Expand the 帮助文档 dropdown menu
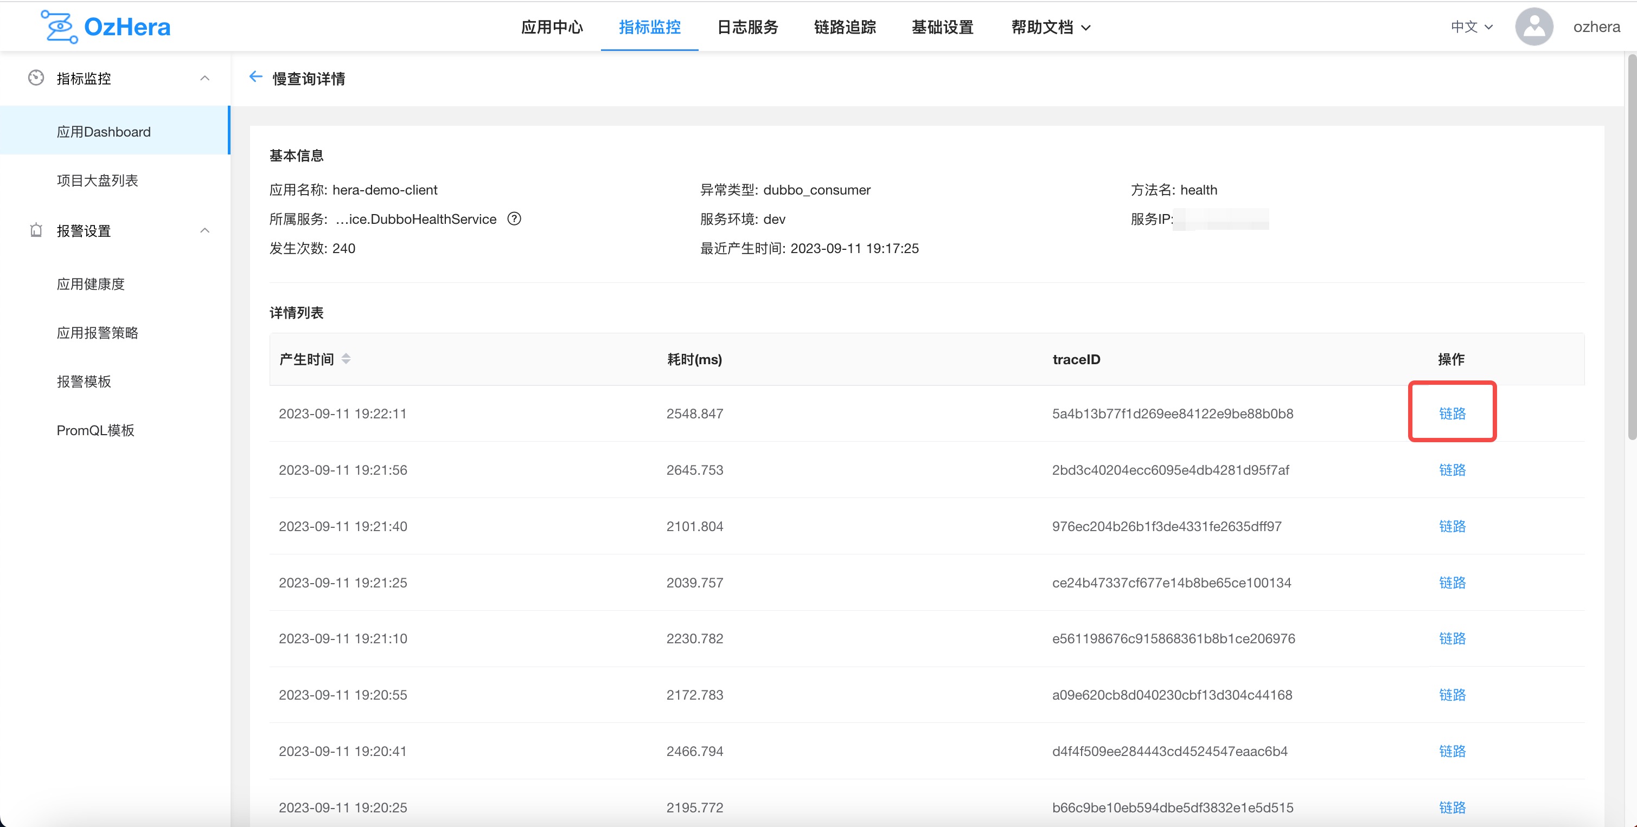Viewport: 1637px width, 827px height. click(1051, 27)
